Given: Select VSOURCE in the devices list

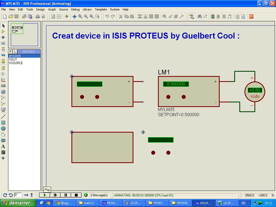Looking at the screenshot, I should click(25, 63).
